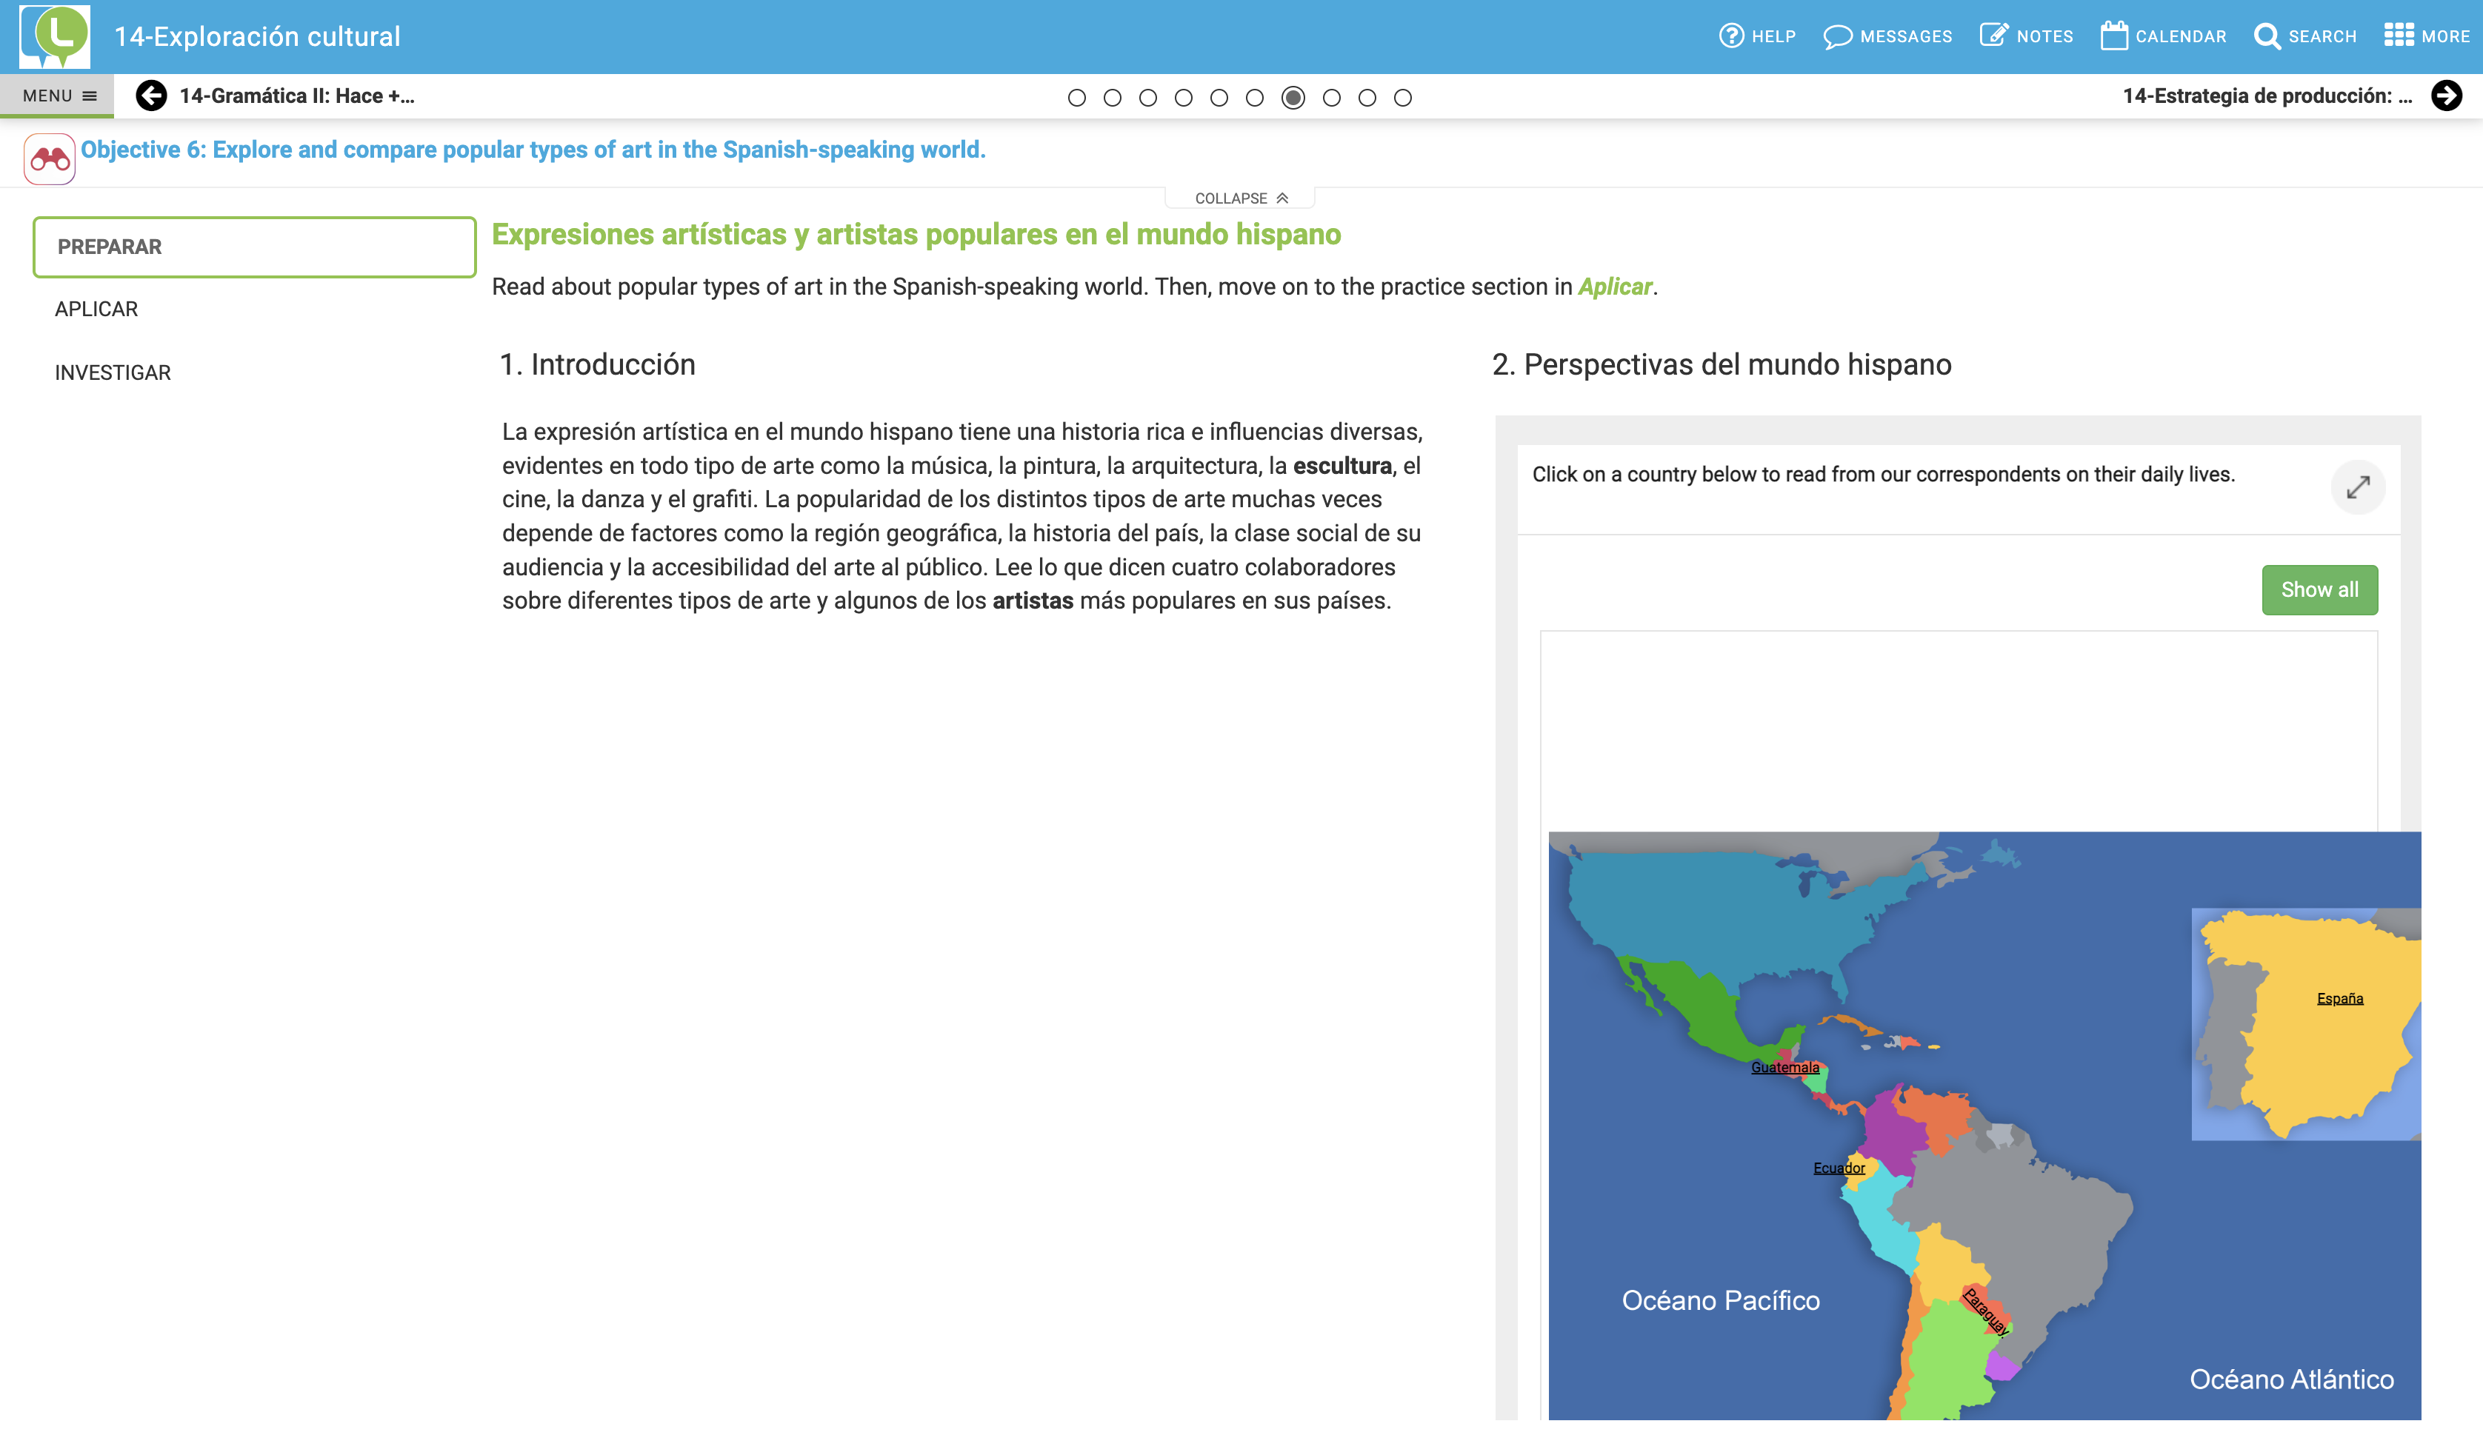The image size is (2483, 1438).
Task: Select the eighth page indicator circle
Action: [x=1331, y=98]
